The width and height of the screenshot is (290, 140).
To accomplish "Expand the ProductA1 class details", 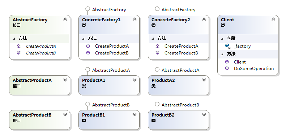I will (x=135, y=80).
